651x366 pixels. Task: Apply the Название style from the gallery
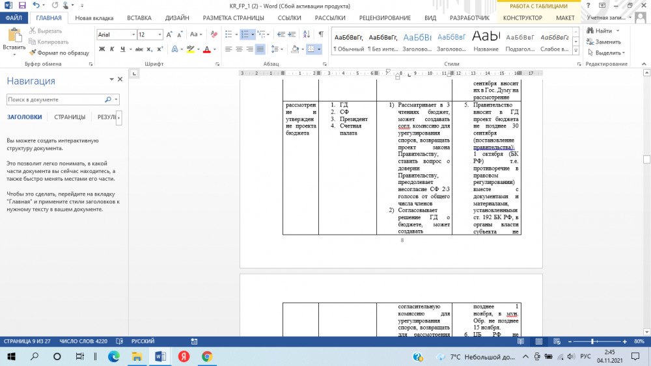pos(486,40)
